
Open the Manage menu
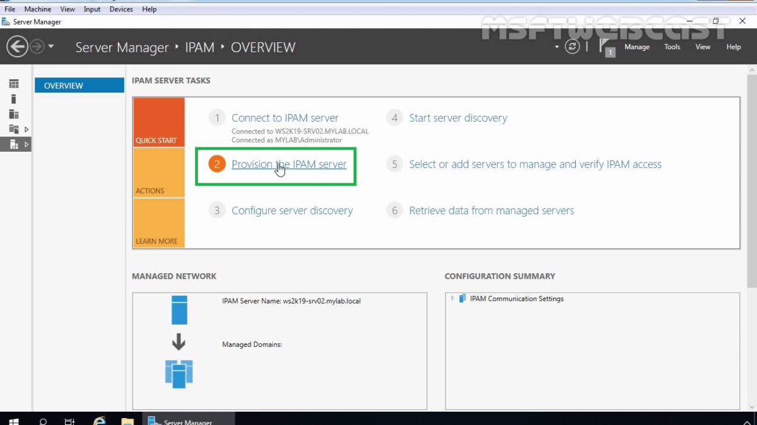point(637,47)
